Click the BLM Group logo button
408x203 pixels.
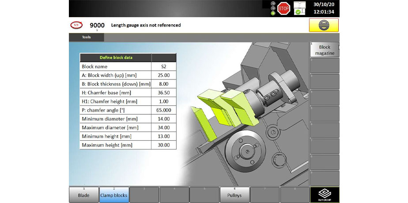pyautogui.click(x=325, y=195)
